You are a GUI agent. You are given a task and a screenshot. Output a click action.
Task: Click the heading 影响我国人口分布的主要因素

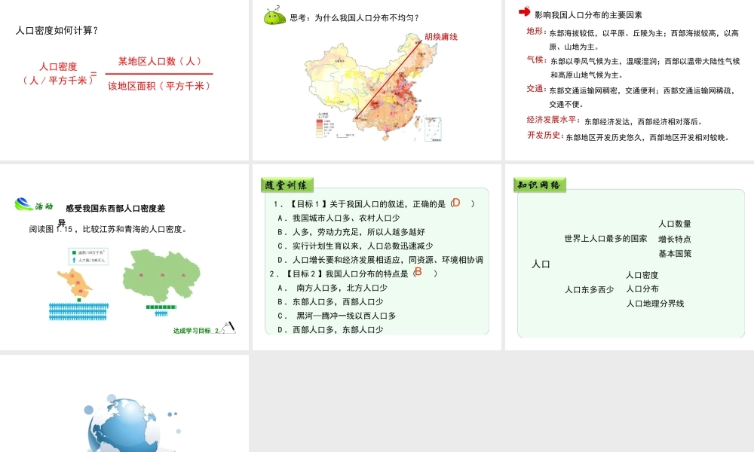coord(588,15)
